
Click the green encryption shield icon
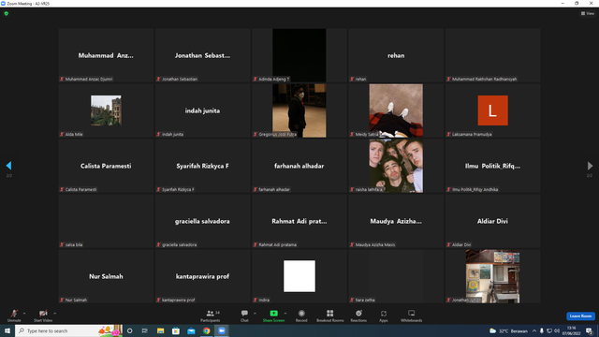point(7,13)
